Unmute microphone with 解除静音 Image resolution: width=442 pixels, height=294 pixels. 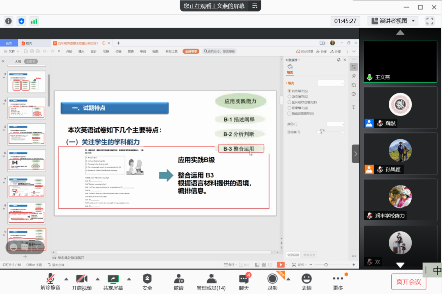pos(50,282)
